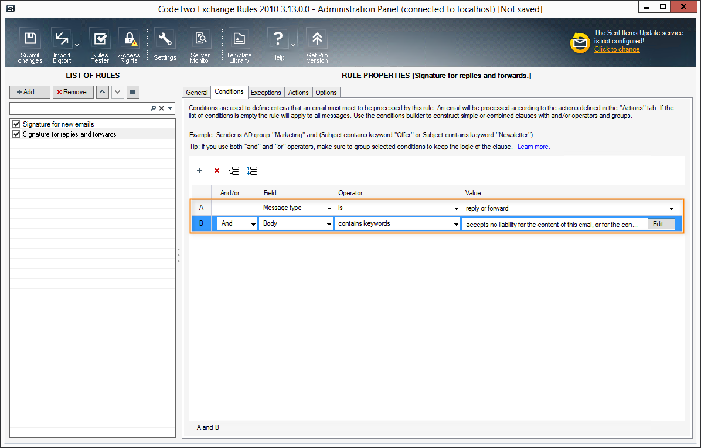
Task: Uncheck the Signature for new emails rule
Action: pos(15,124)
